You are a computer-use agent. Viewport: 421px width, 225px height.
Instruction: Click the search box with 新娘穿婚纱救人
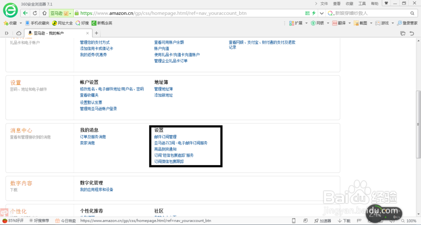pyautogui.click(x=372, y=13)
